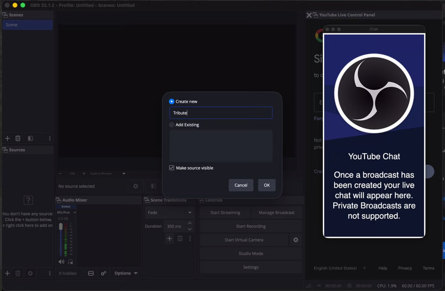Open Privacy link in YouTube panel

pyautogui.click(x=405, y=268)
